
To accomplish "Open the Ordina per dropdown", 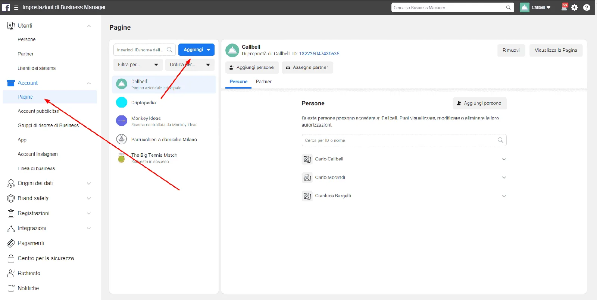I will click(190, 65).
